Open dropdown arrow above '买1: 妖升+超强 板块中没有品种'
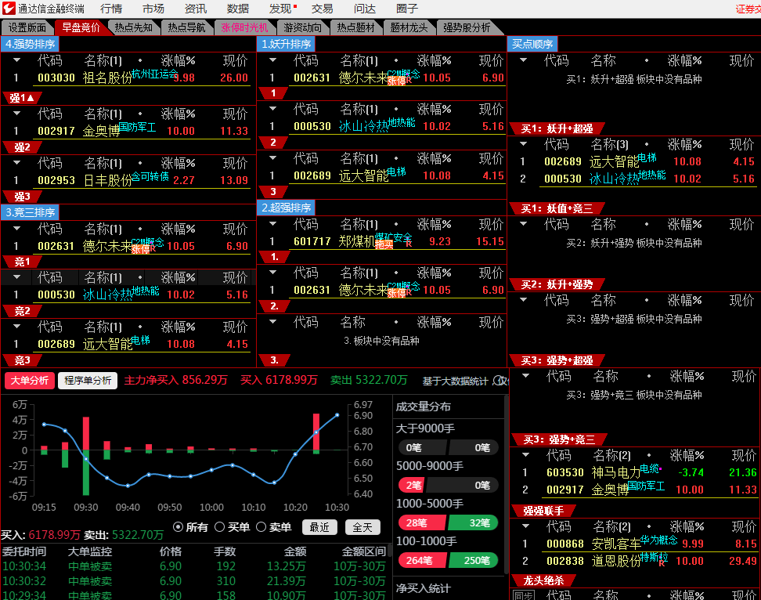 [x=523, y=60]
